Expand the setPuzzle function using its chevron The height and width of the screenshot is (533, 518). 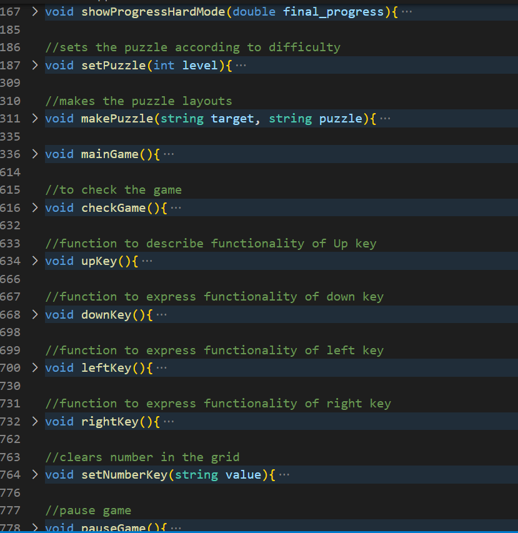(34, 65)
